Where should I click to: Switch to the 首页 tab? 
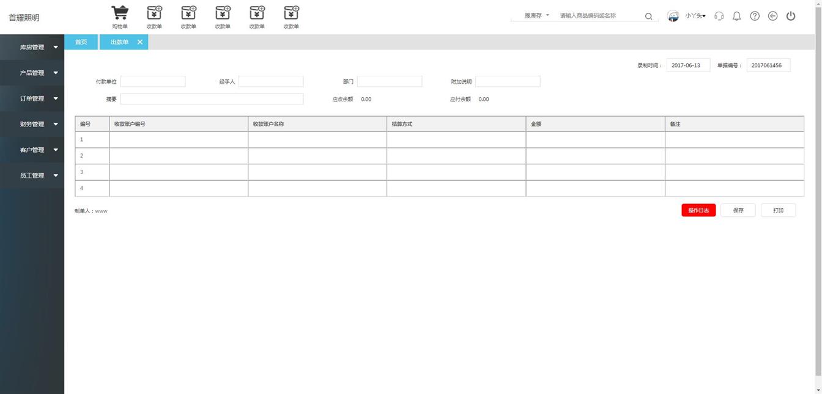[x=81, y=42]
